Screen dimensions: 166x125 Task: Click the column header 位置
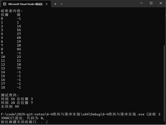[5, 15]
